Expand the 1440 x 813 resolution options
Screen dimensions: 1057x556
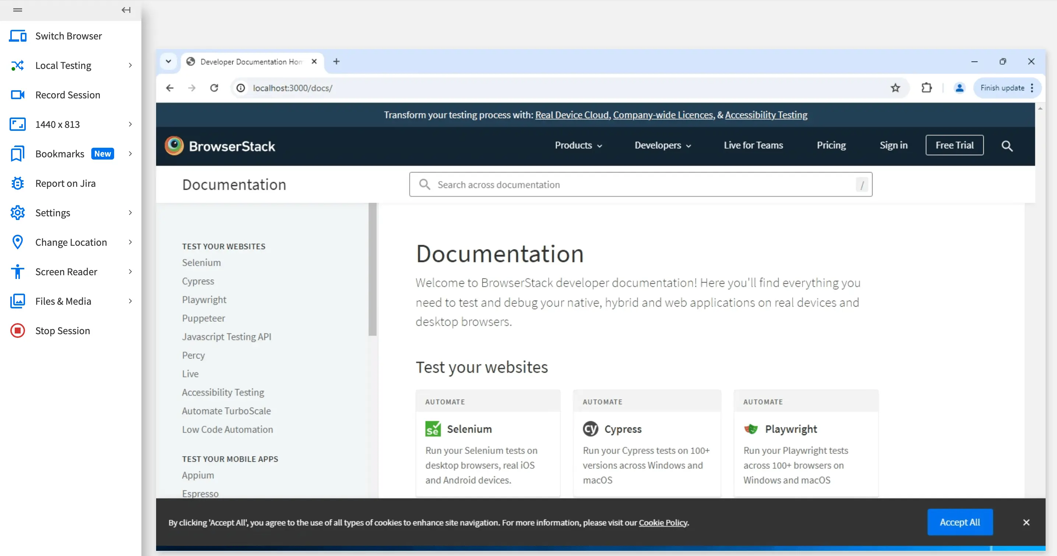coord(130,124)
